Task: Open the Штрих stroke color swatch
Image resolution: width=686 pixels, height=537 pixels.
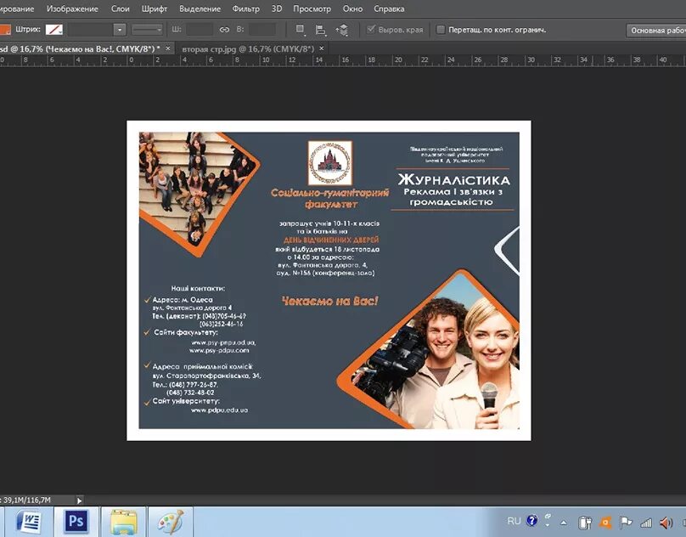Action: (x=54, y=30)
